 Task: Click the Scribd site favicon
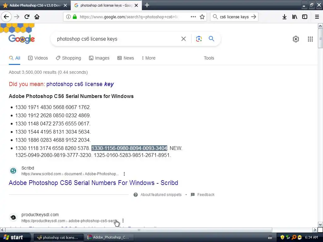(x=13, y=170)
